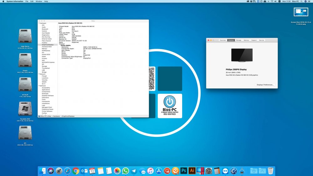Select Graphics/Displays in the sidebar

tap(48, 45)
